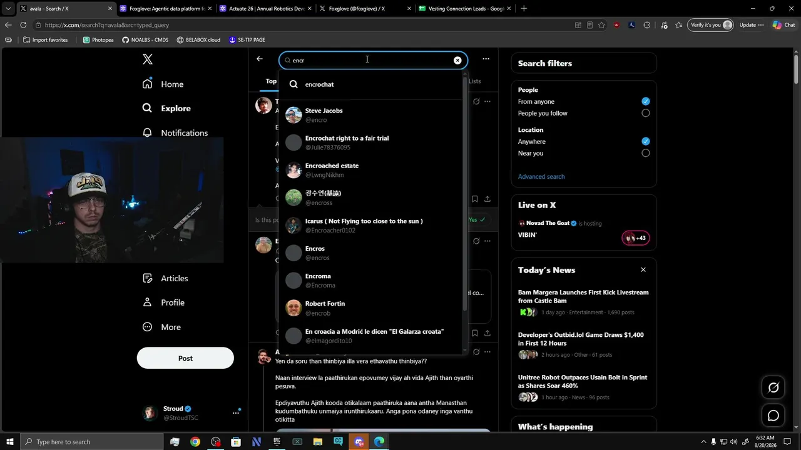Open the Copilot Chat button
801x450 pixels.
(783, 25)
